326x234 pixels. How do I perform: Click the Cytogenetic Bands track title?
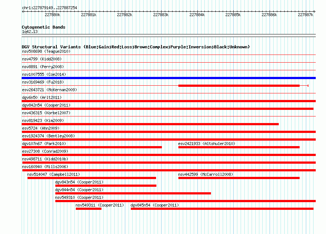[x=44, y=27]
